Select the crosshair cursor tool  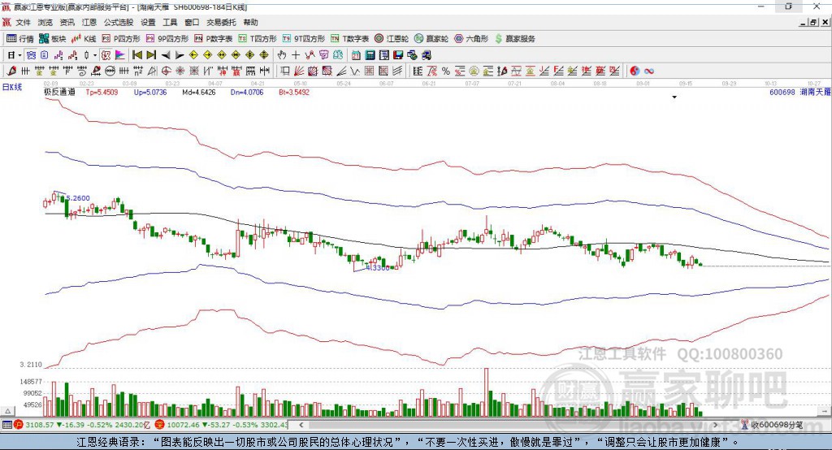point(296,55)
